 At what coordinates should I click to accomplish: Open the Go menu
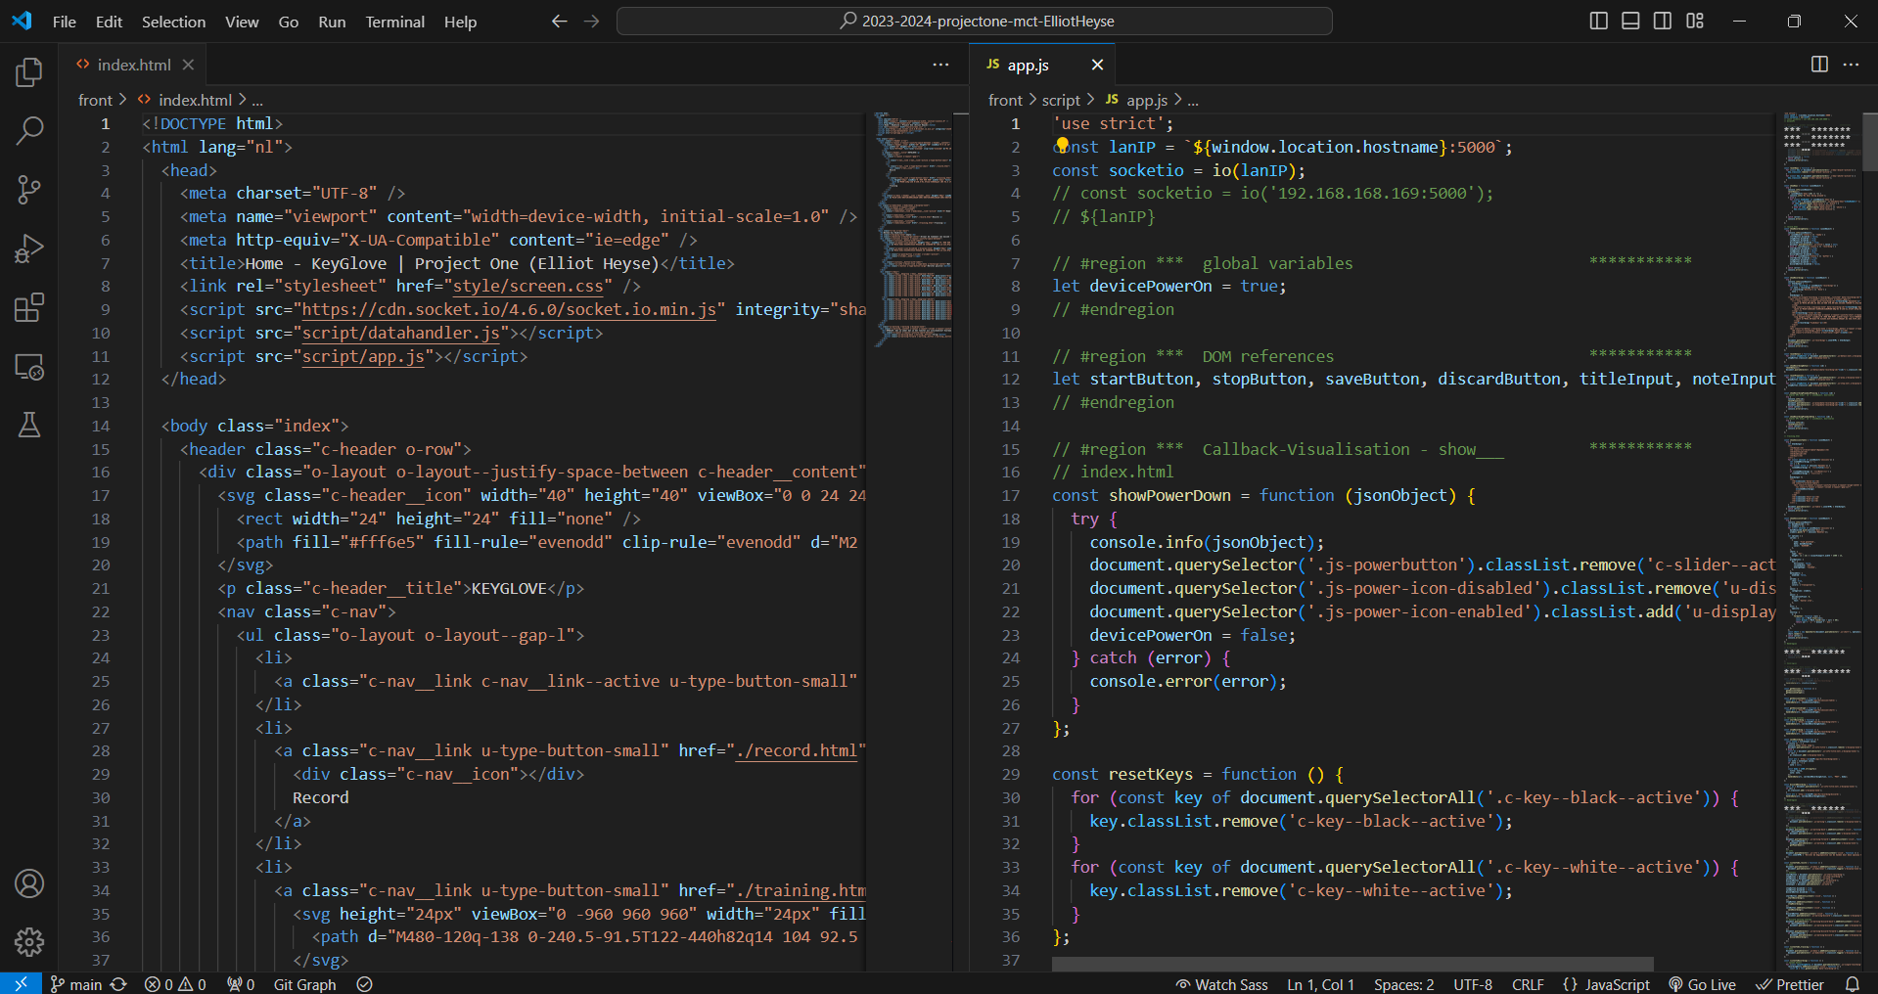click(x=289, y=22)
